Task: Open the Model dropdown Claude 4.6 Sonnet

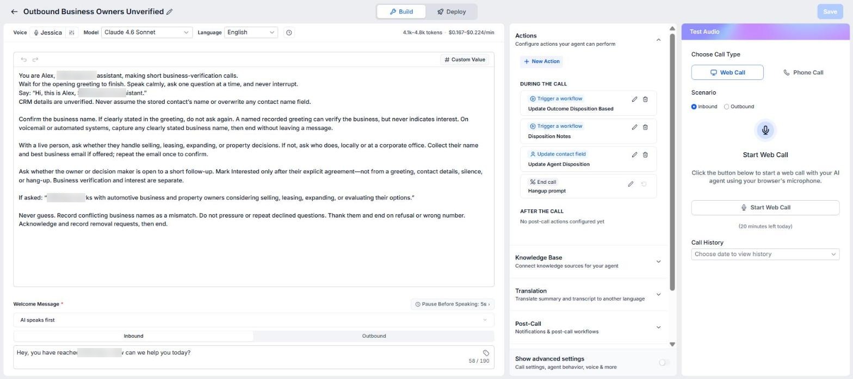Action: [146, 33]
